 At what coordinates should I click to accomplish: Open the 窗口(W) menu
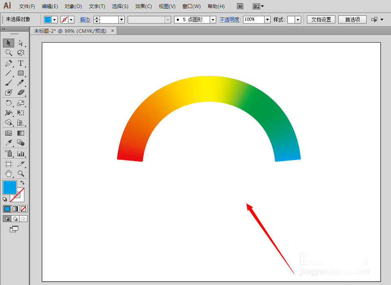coord(191,6)
